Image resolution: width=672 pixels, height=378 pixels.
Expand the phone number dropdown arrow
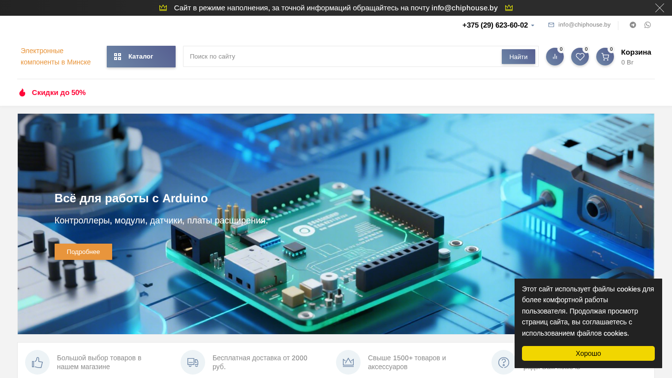click(533, 26)
